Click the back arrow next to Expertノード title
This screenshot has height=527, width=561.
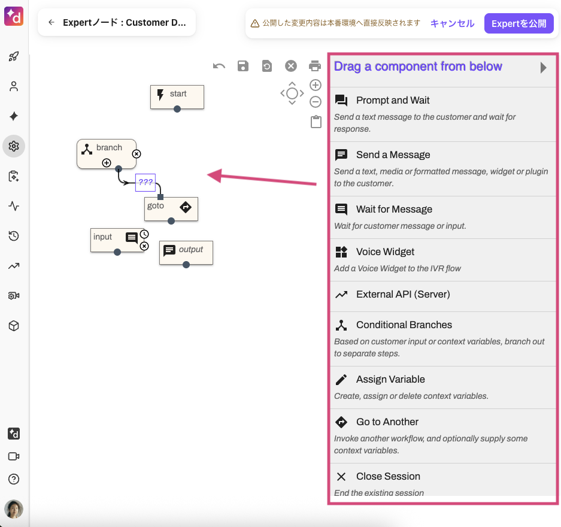51,22
